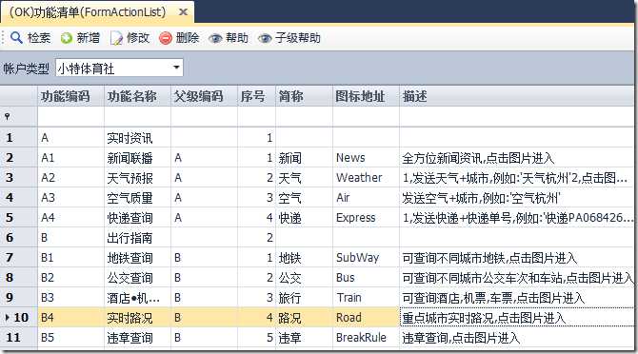Select row header number 6
The height and width of the screenshot is (354, 638).
click(18, 237)
